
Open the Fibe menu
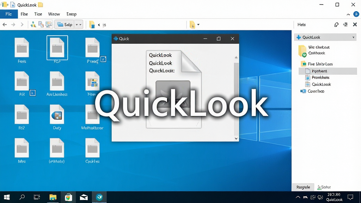(24, 14)
